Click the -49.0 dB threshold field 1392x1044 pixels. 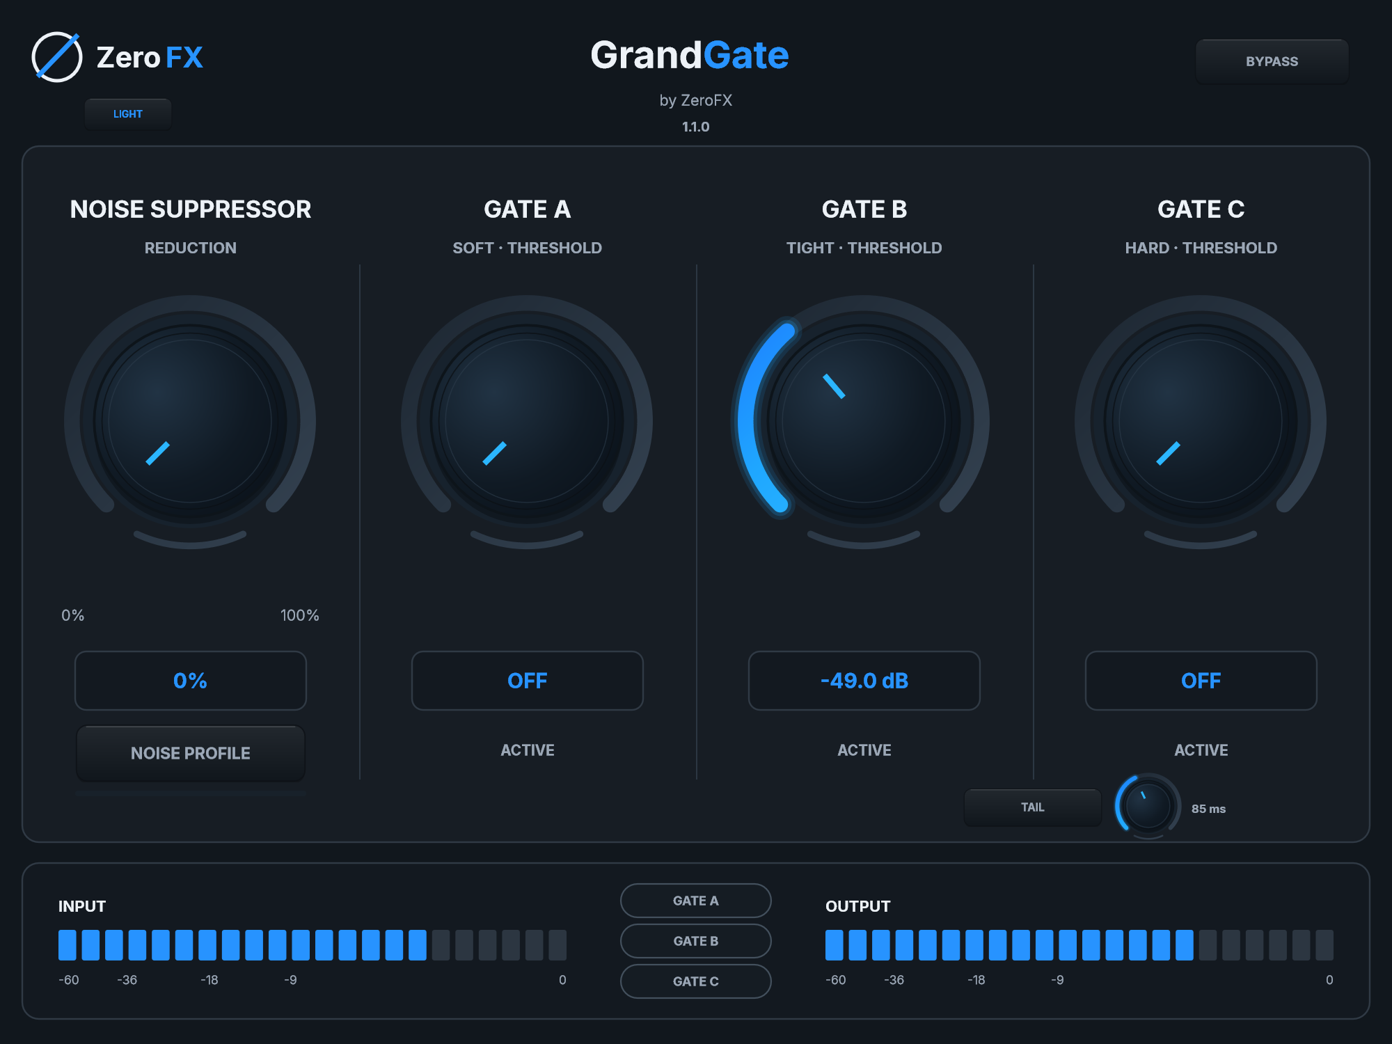[864, 681]
